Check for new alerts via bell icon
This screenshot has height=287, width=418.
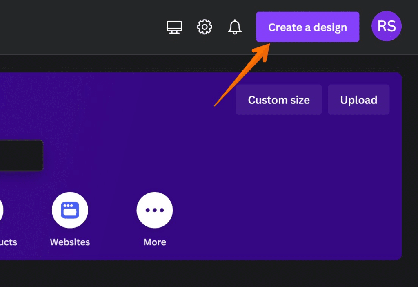click(x=235, y=27)
